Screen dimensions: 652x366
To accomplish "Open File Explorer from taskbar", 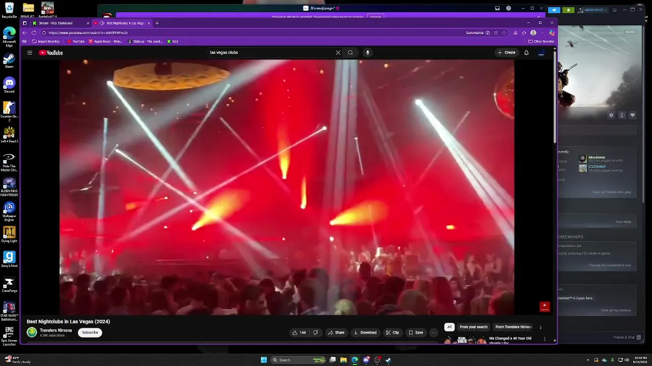I will point(344,360).
